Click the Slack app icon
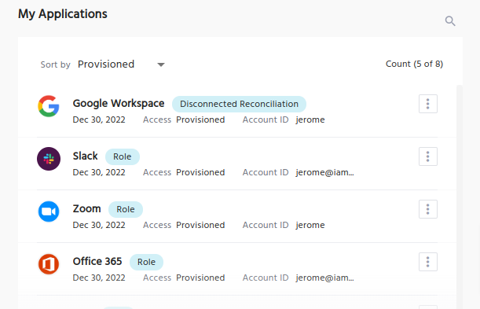 (49, 159)
